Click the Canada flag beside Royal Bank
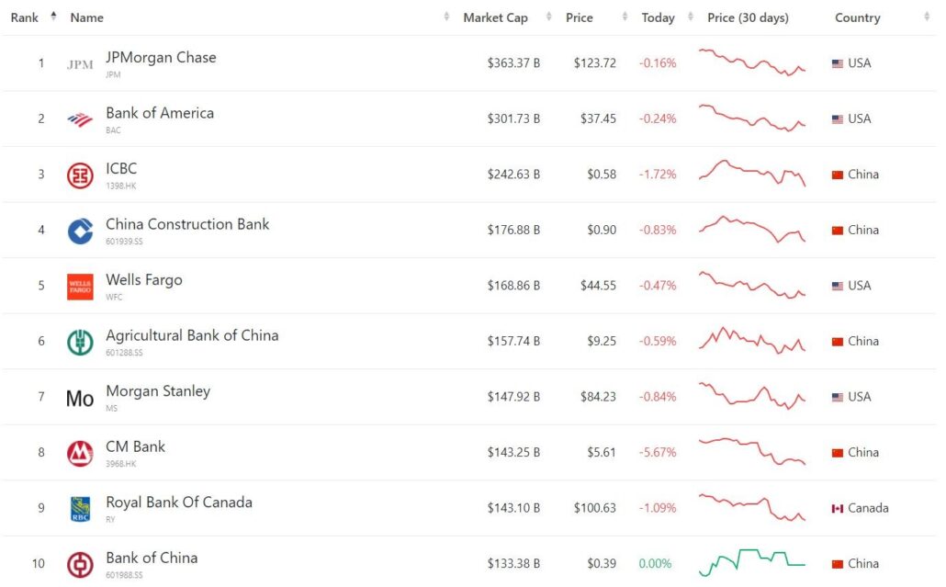946x587 pixels. point(839,507)
